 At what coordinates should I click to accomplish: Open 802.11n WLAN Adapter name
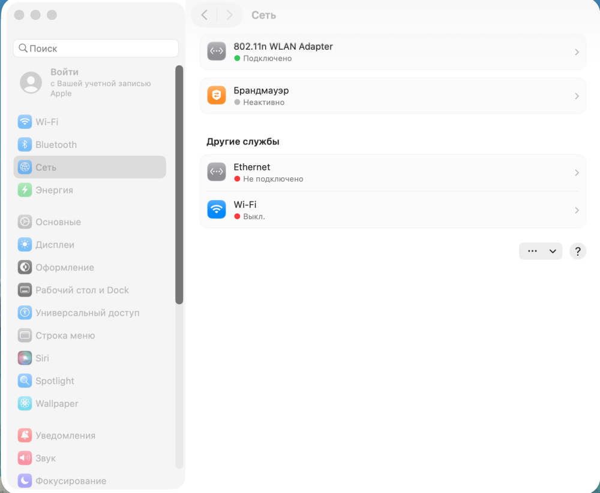[x=283, y=46]
